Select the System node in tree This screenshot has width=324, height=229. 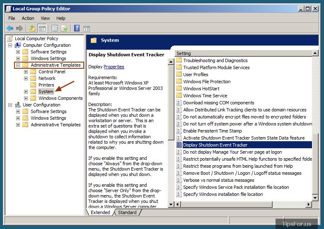click(46, 92)
